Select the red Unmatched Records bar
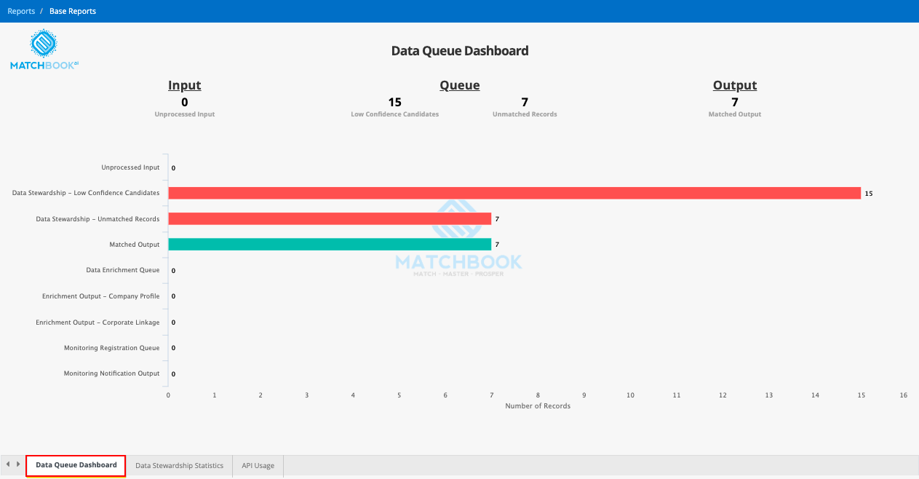 point(330,218)
